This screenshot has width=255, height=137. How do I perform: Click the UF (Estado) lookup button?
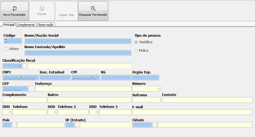[x=77, y=125]
